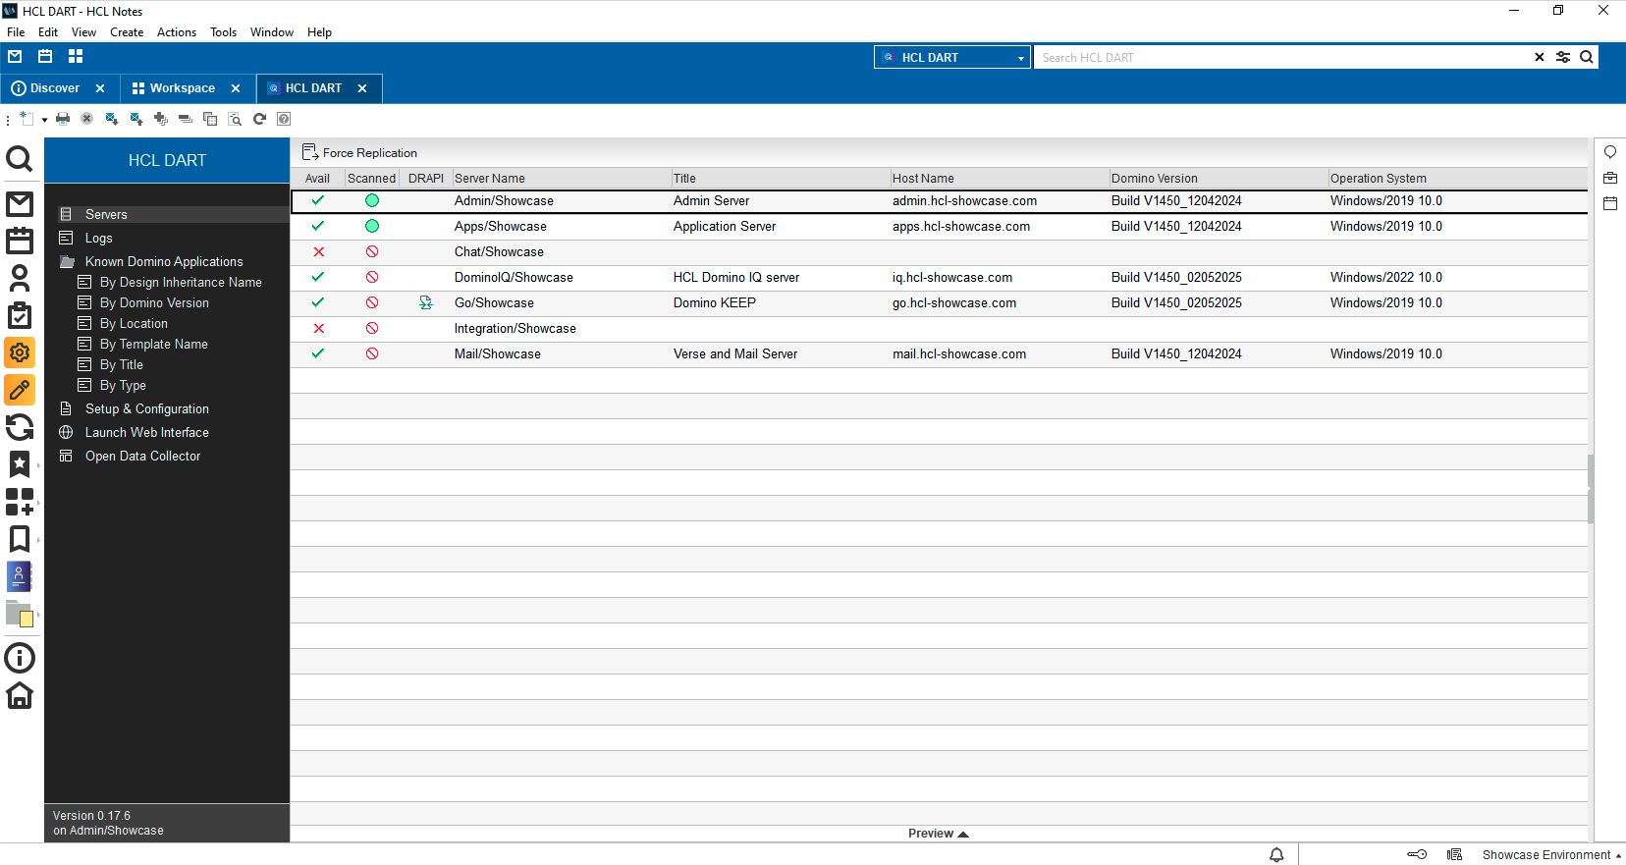The image size is (1626, 865).
Task: Click the search magnifier button
Action: click(x=1587, y=57)
